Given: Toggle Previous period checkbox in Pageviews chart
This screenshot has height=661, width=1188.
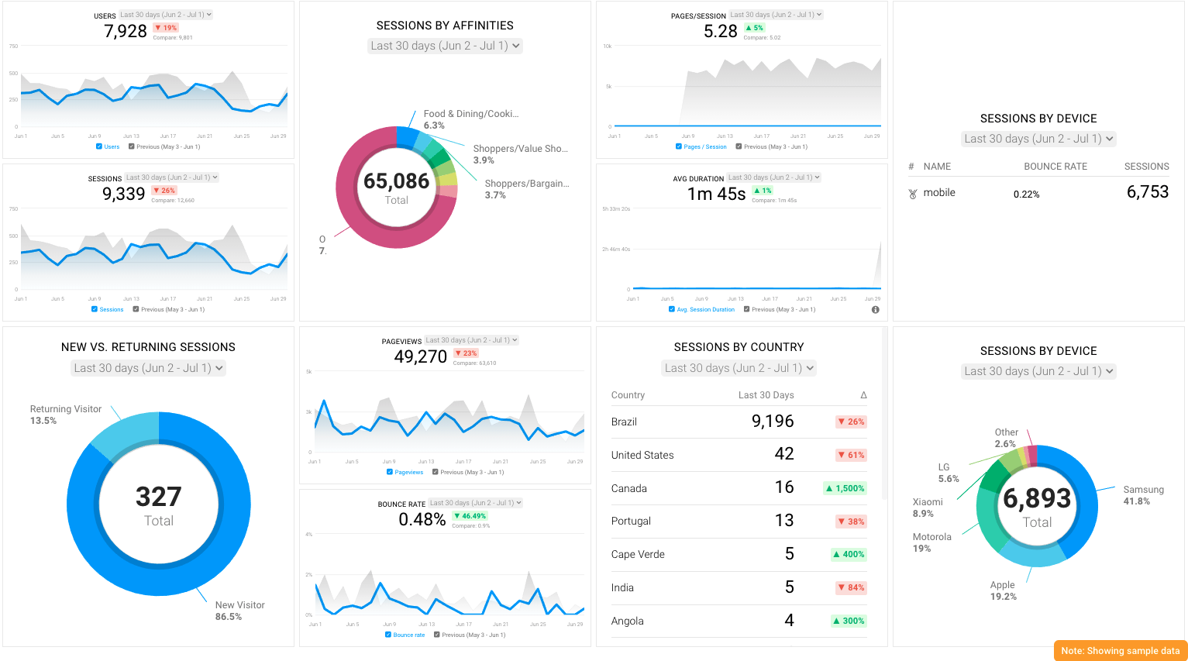Looking at the screenshot, I should [436, 472].
